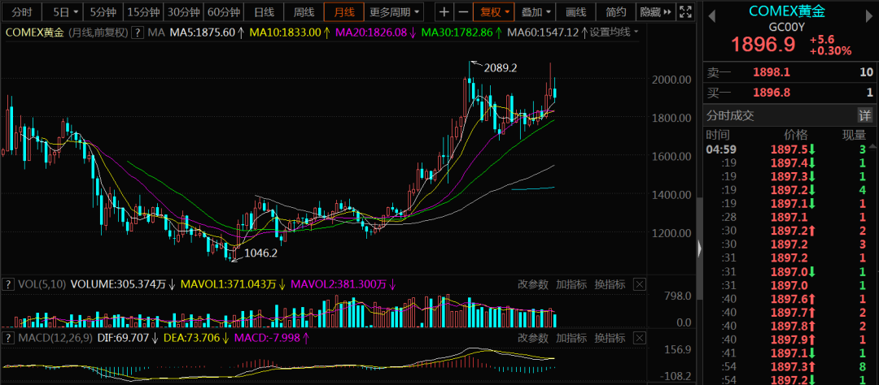Toggle the MA indicator label
Viewport: 879px width, 385px height.
155,32
